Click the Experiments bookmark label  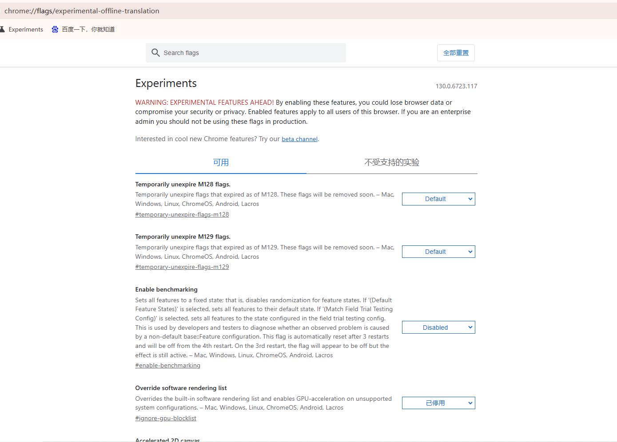pos(26,29)
